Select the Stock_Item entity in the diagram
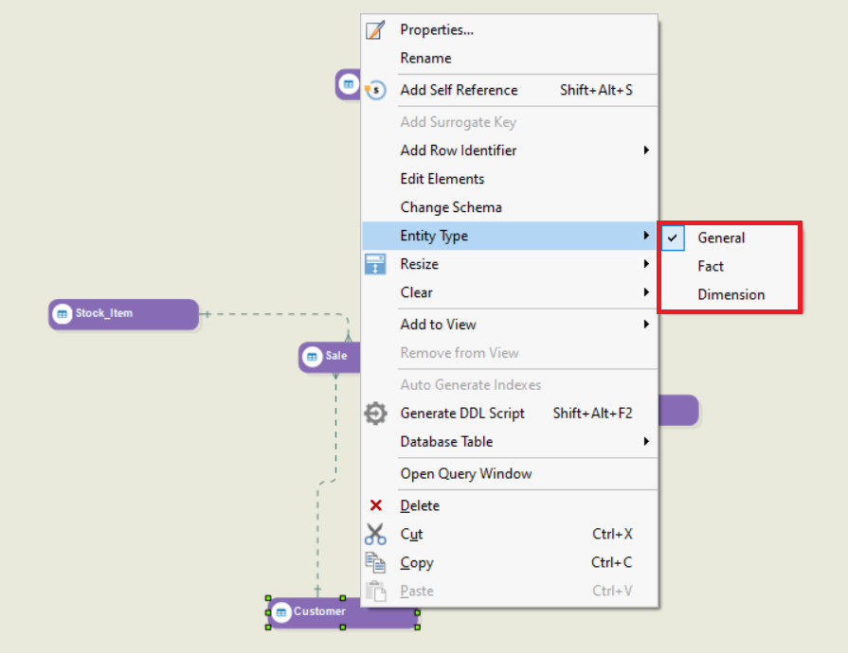The image size is (848, 653). 121,312
